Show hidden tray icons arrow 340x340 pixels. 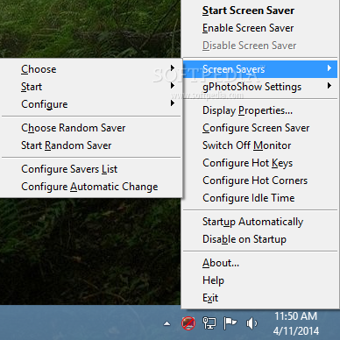click(166, 323)
